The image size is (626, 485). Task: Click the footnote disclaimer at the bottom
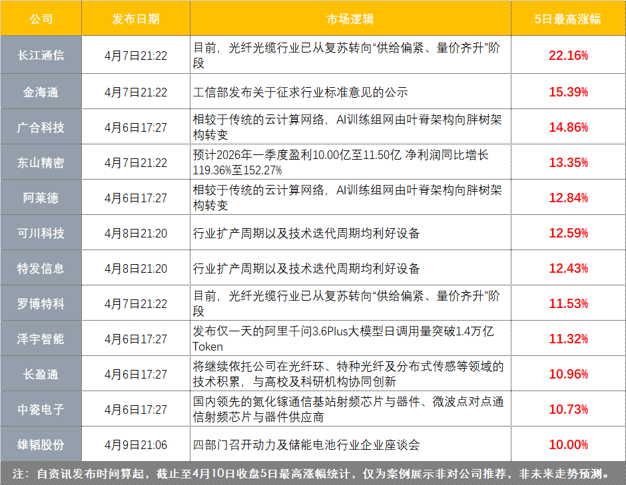(313, 474)
